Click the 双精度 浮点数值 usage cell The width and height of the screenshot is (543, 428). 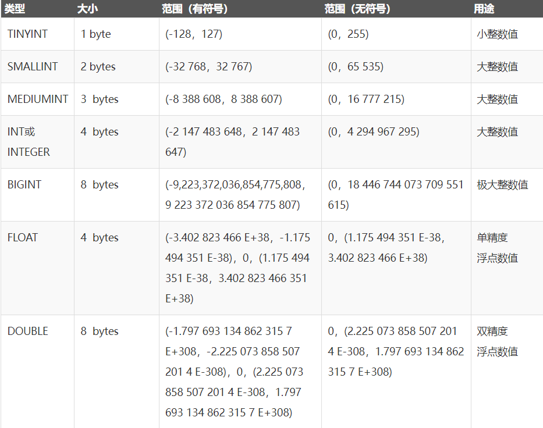497,341
